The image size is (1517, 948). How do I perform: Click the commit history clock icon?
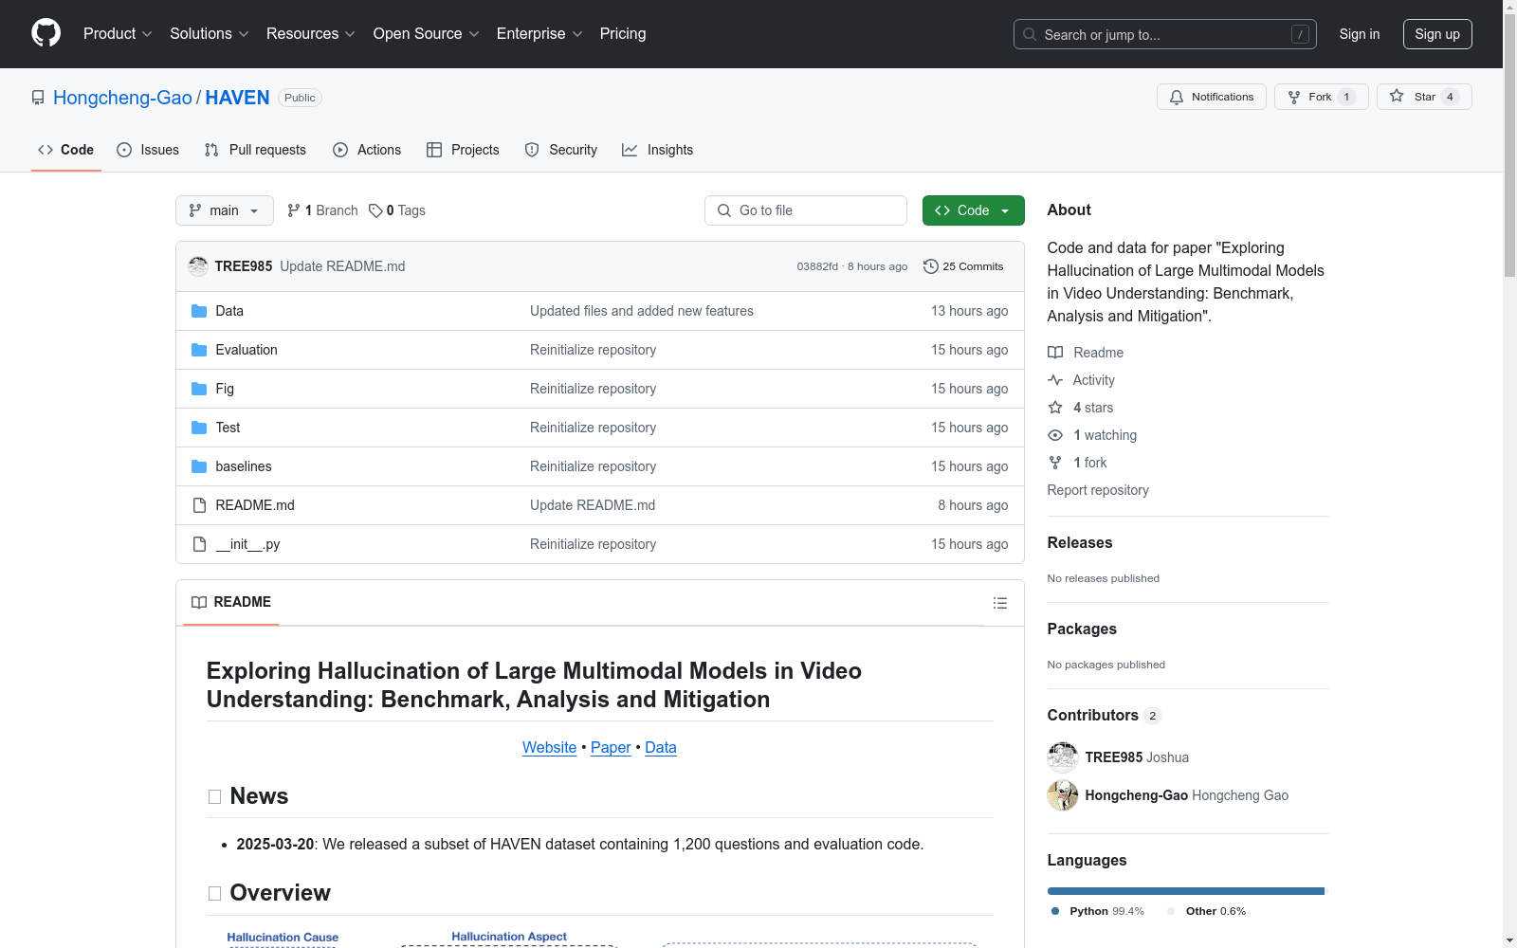[931, 266]
